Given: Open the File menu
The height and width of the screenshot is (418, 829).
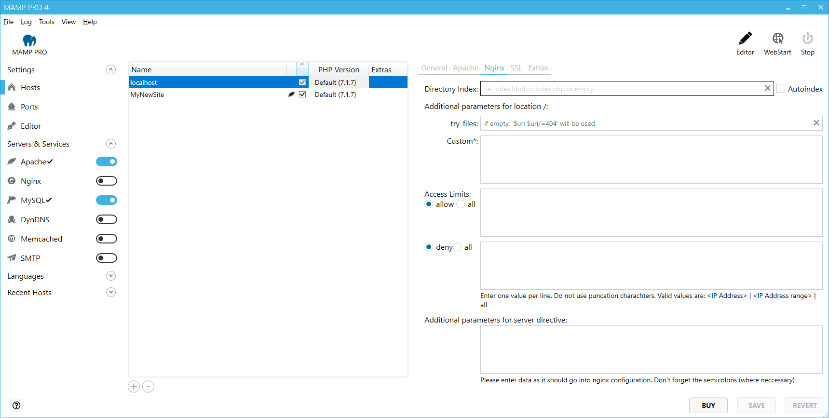Looking at the screenshot, I should pos(8,22).
